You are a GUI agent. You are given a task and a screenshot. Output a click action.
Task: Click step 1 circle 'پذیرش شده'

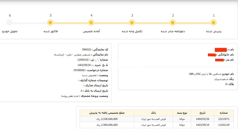[x=214, y=23]
